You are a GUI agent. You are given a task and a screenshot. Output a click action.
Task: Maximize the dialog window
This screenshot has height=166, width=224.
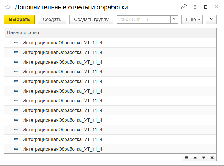(206, 7)
